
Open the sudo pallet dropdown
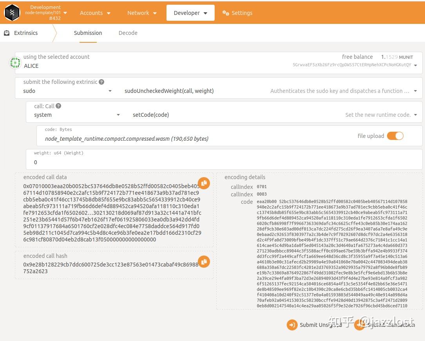click(x=67, y=91)
